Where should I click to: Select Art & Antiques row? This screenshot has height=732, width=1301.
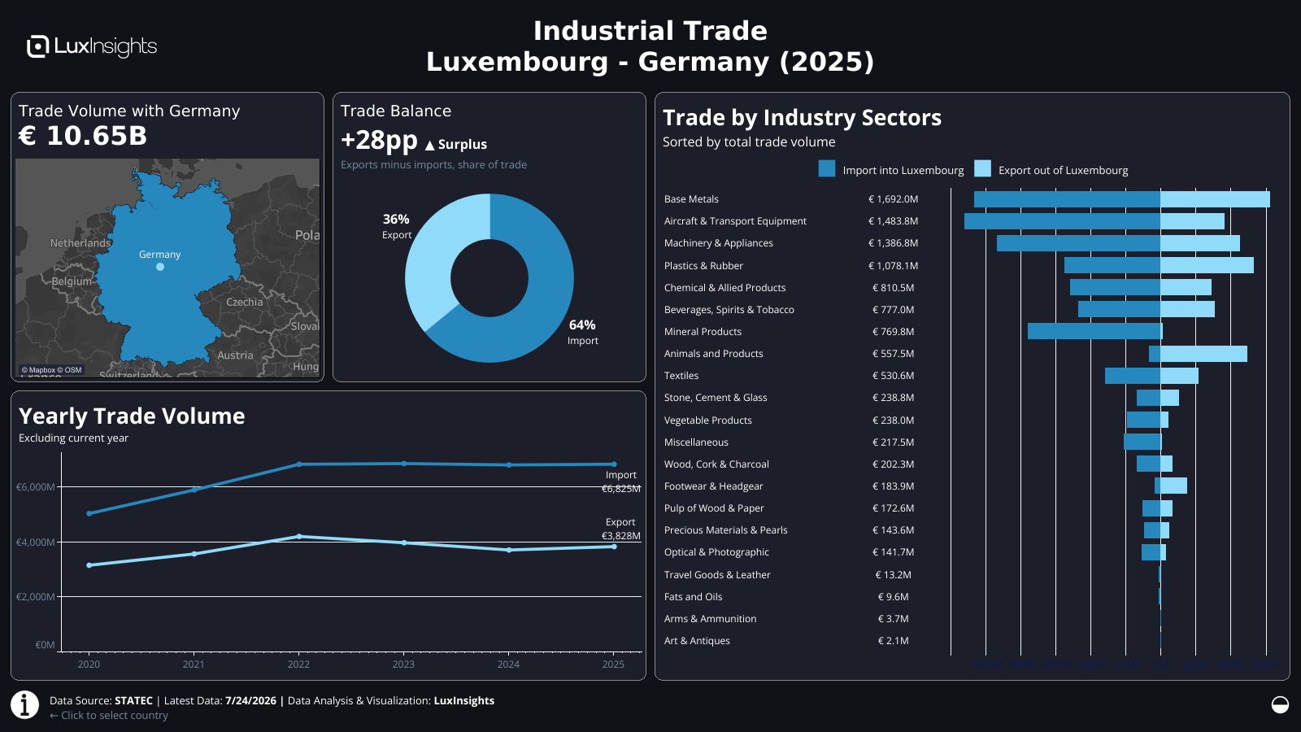[x=968, y=640]
